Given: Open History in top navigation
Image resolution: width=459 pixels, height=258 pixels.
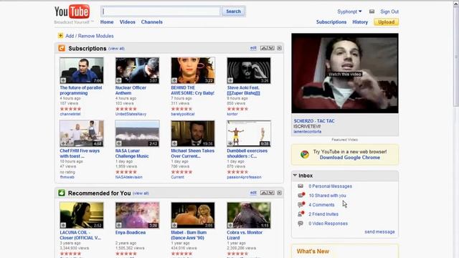Looking at the screenshot, I should (360, 22).
